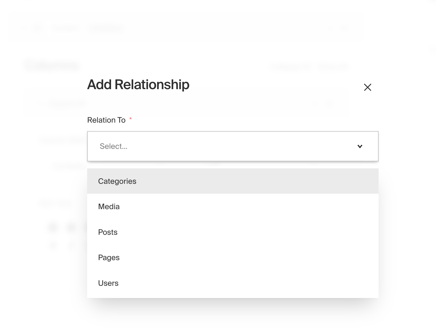Click the second row icon in the background list
The height and width of the screenshot is (335, 436).
tap(53, 245)
